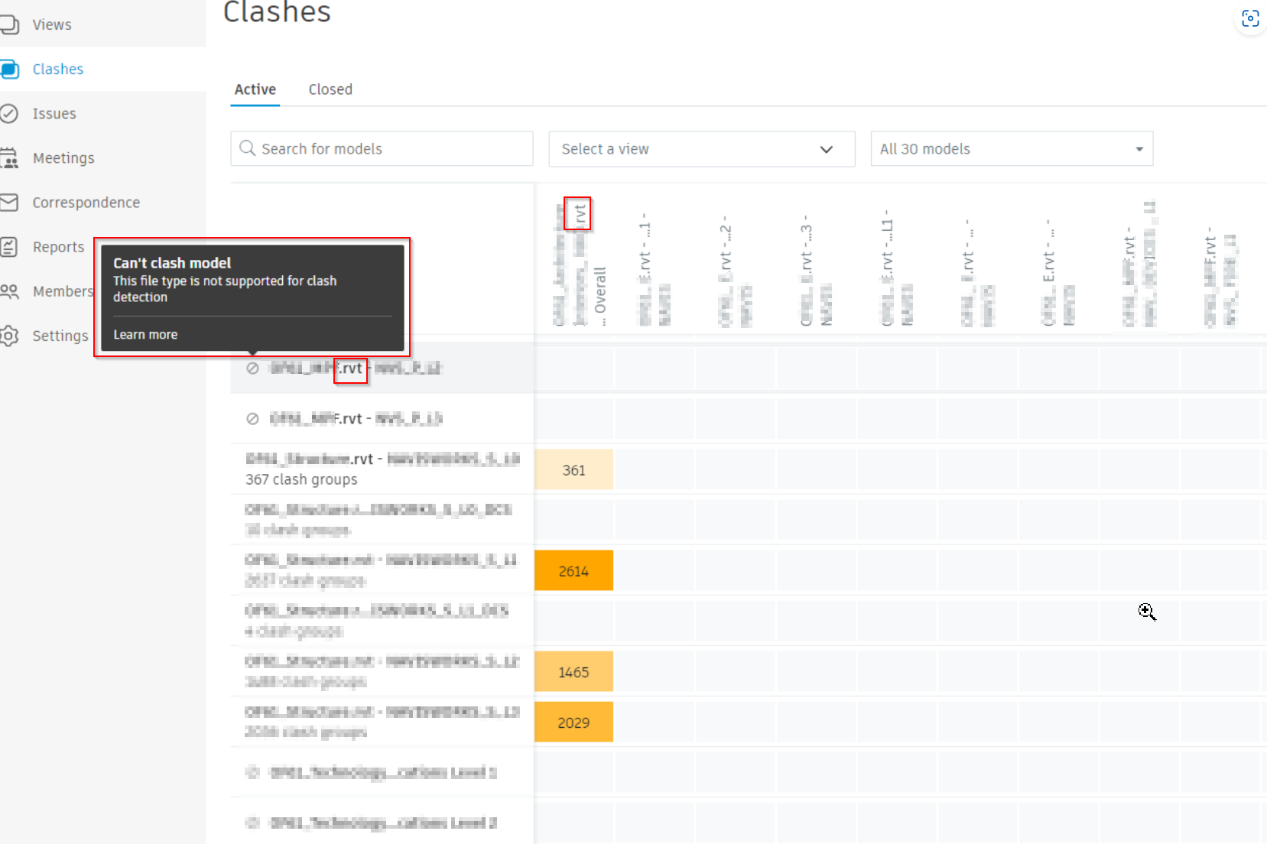Viewport: 1267px width, 844px height.
Task: Open the clash cell showing 2614
Action: 573,570
